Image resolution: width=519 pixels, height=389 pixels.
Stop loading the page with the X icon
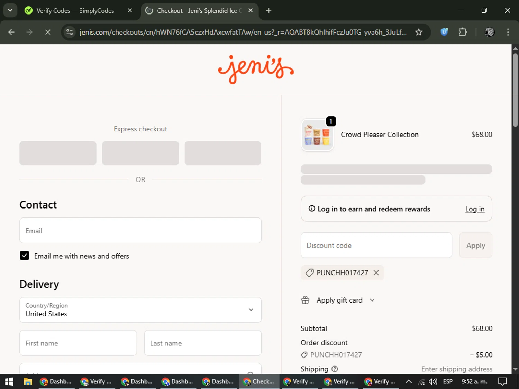tap(48, 32)
